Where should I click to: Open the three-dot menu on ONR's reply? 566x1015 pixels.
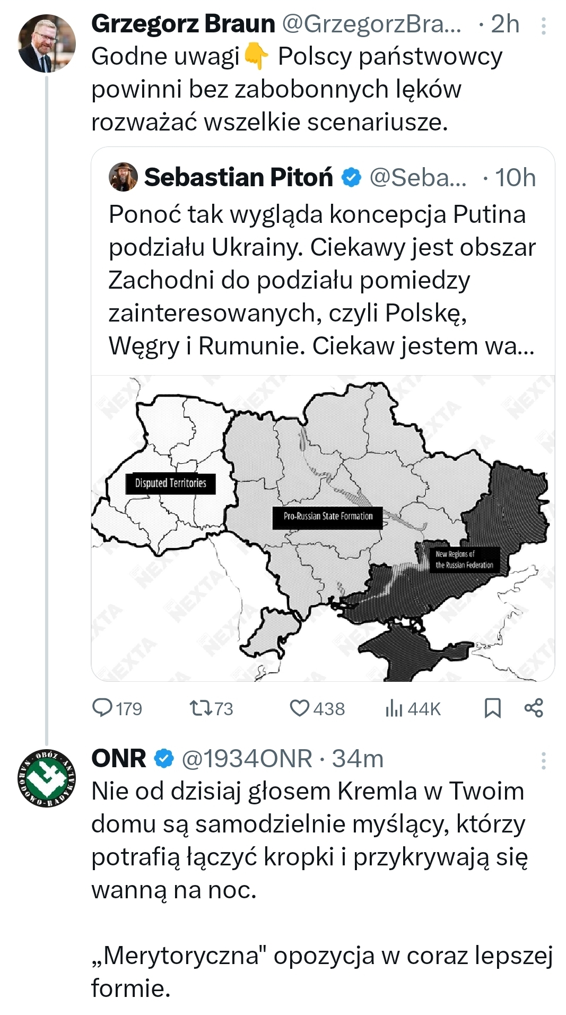click(x=543, y=760)
